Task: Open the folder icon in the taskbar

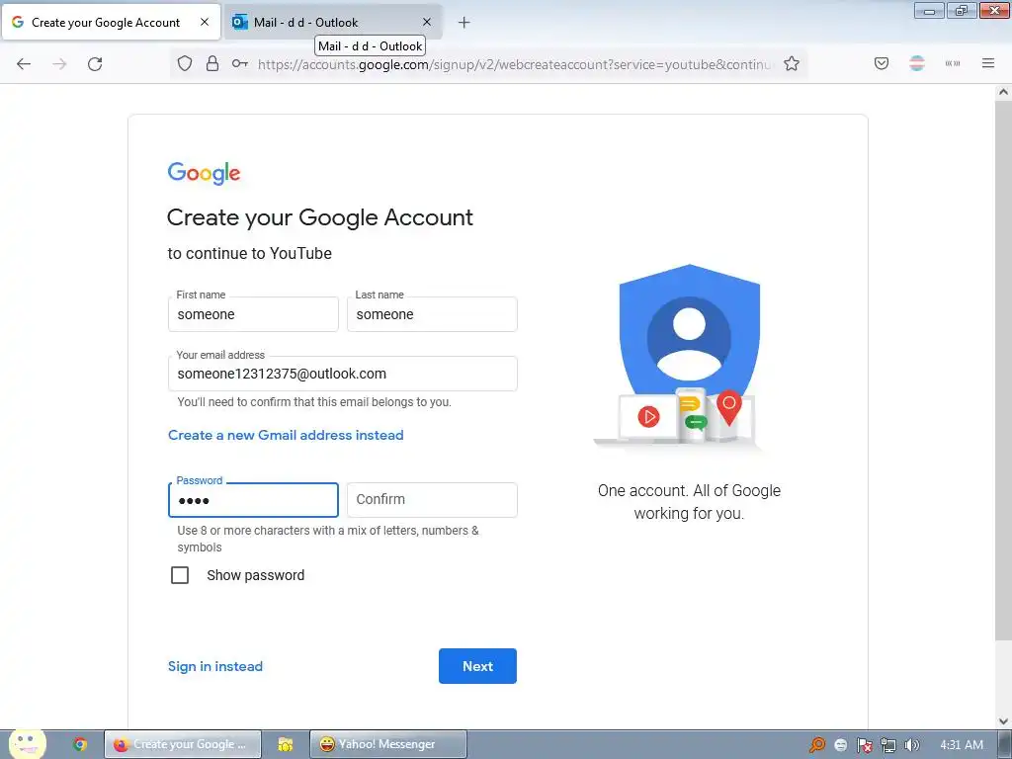Action: [x=286, y=744]
